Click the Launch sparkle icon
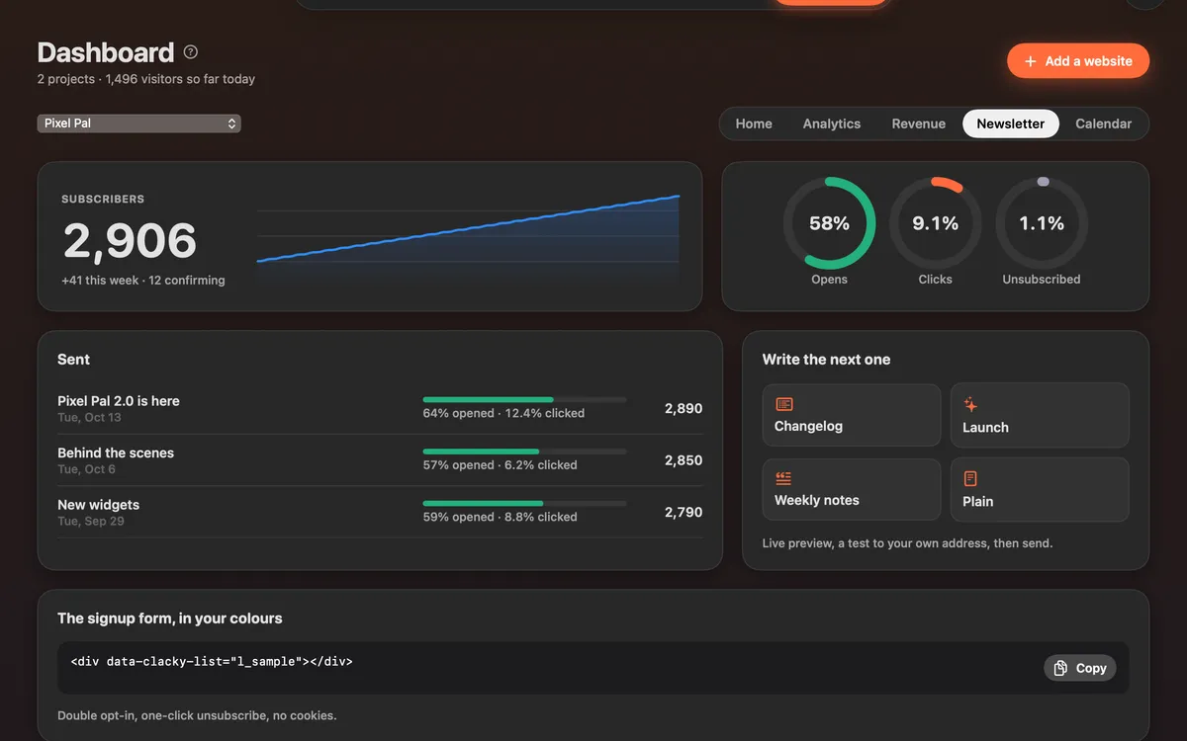The image size is (1187, 741). pos(971,404)
